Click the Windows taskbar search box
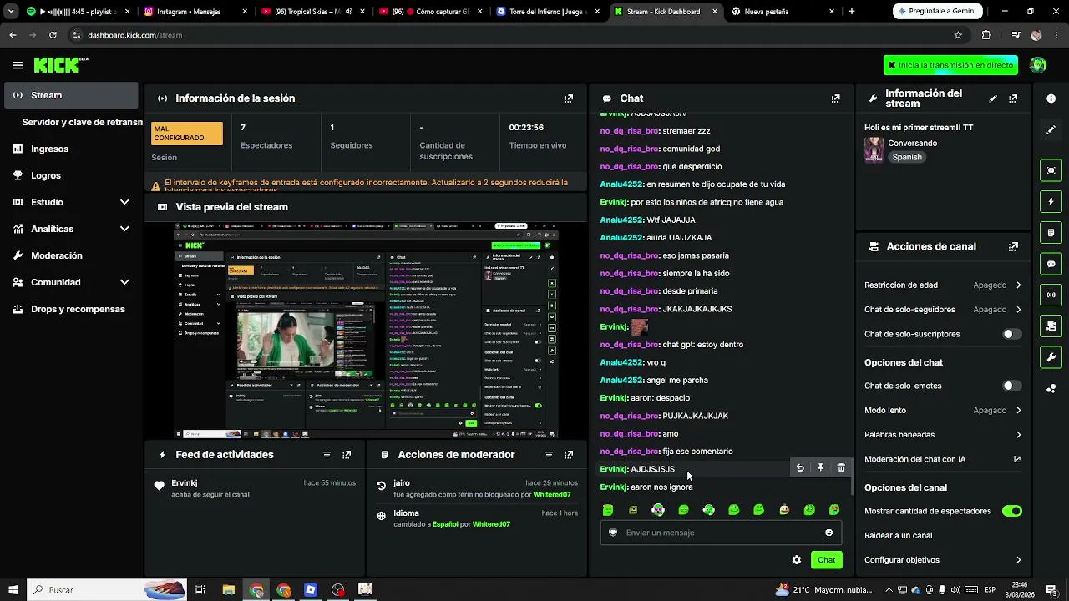 click(x=107, y=590)
